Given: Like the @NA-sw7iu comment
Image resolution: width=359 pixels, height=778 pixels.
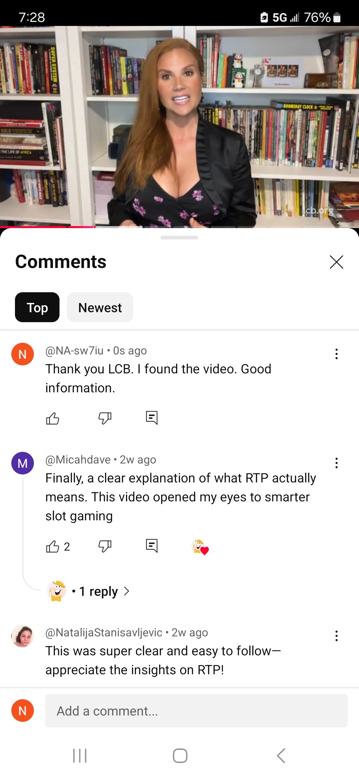Looking at the screenshot, I should point(53,418).
